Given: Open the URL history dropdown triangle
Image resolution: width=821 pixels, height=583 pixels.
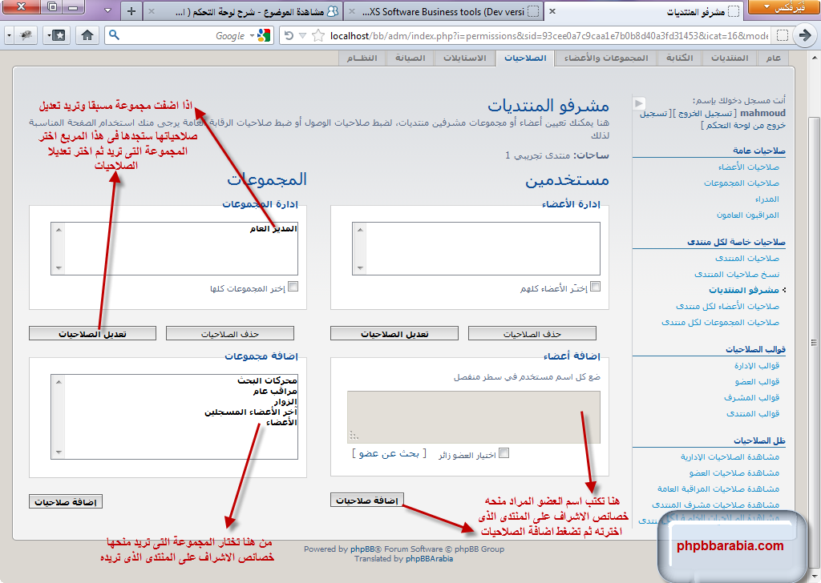Looking at the screenshot, I should 302,35.
